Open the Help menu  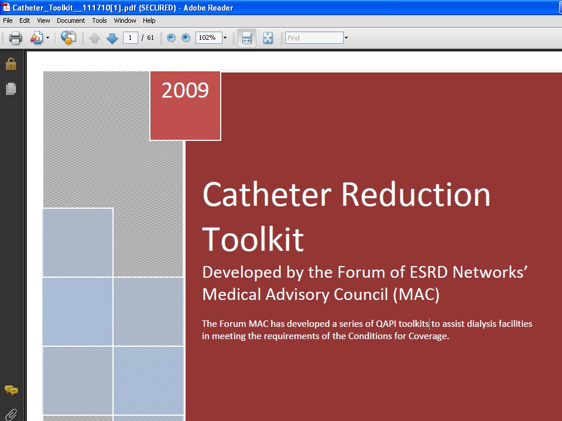pyautogui.click(x=149, y=20)
